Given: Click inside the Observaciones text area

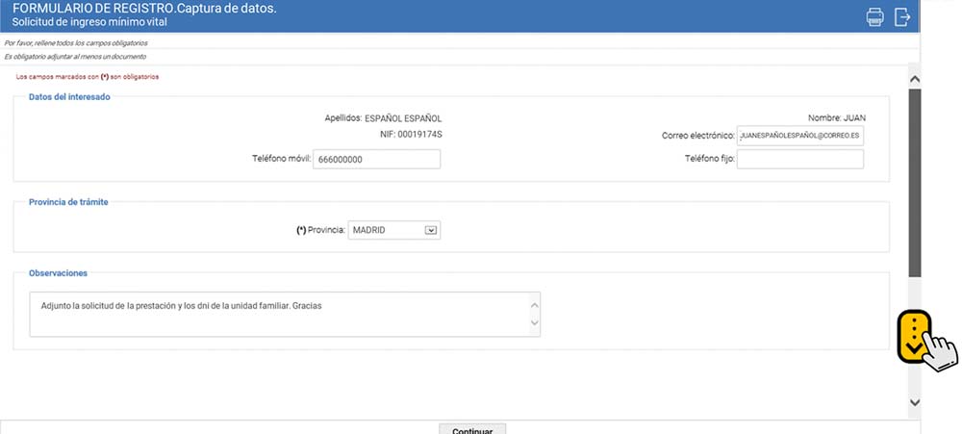Looking at the screenshot, I should pyautogui.click(x=285, y=315).
